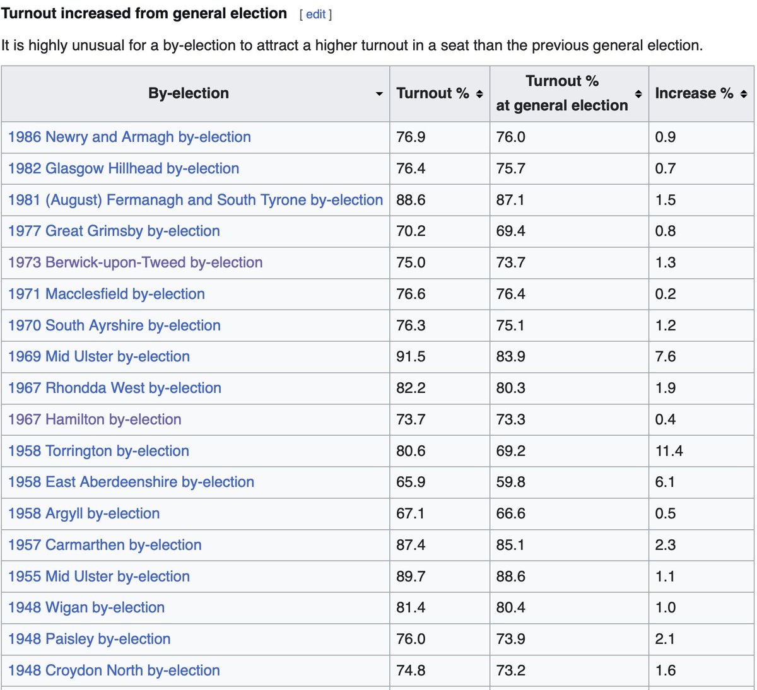This screenshot has height=690, width=757.
Task: Open 1957 Carmarthen by-election link
Action: click(x=105, y=545)
